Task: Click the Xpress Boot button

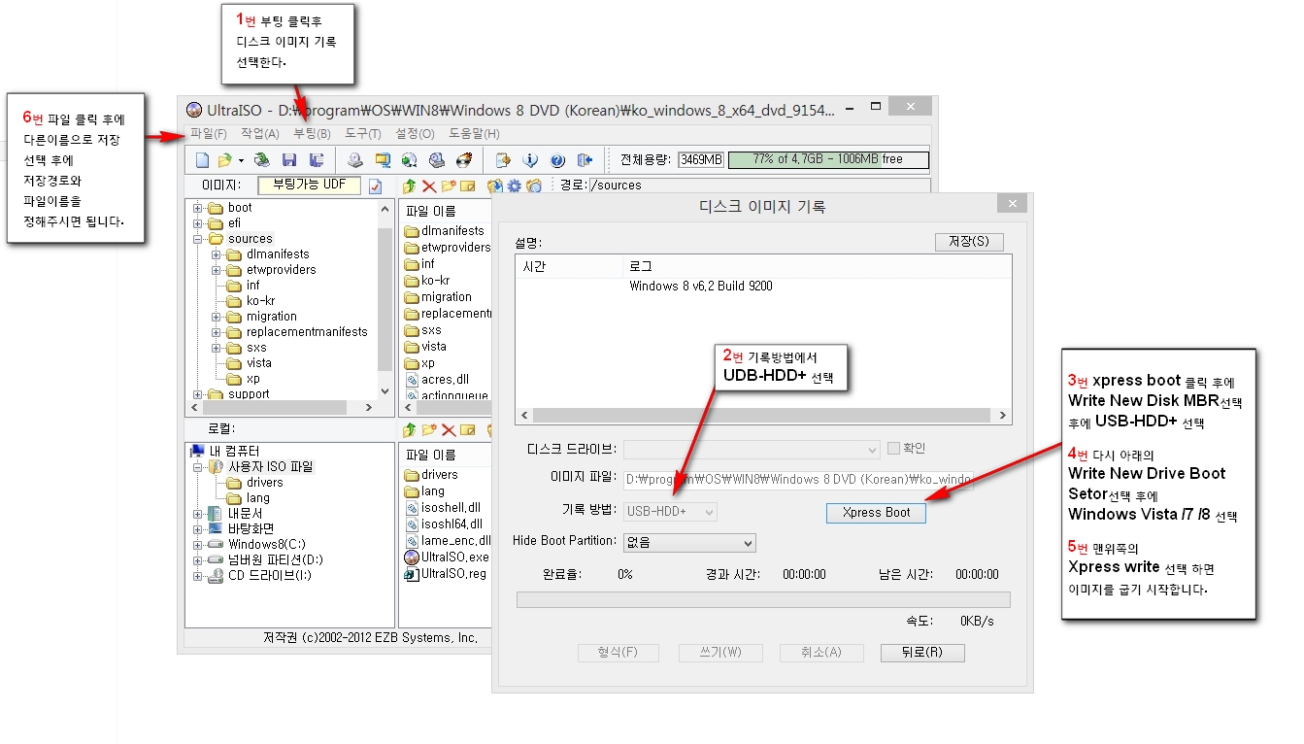Action: click(x=876, y=512)
